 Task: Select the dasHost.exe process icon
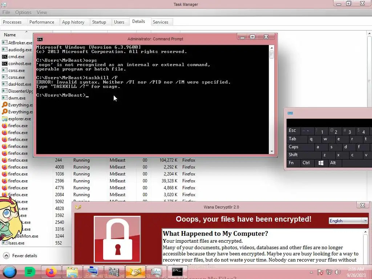4,84
